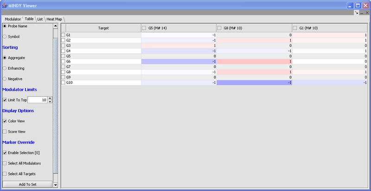
Task: Maximize the MINDY Viewer window
Action: 358,6
